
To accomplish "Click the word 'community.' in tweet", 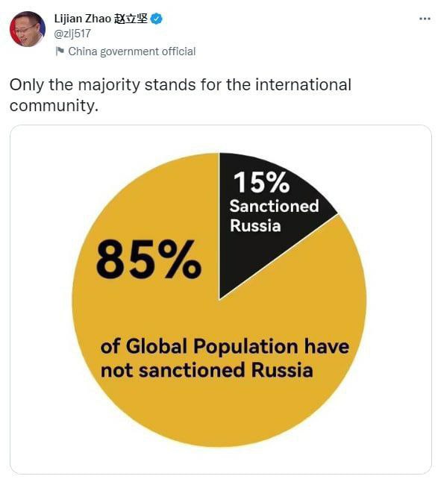I will coord(54,105).
